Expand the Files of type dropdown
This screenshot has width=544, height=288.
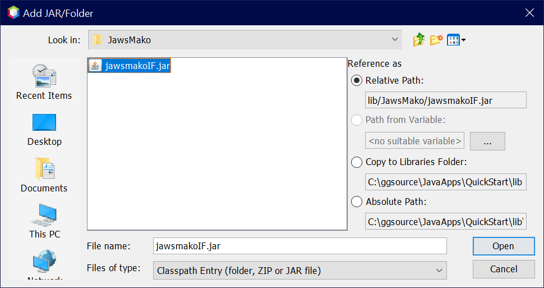[x=299, y=271]
